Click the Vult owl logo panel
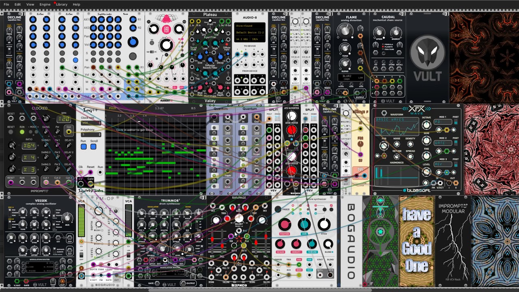The image size is (519, 292). pos(427,57)
